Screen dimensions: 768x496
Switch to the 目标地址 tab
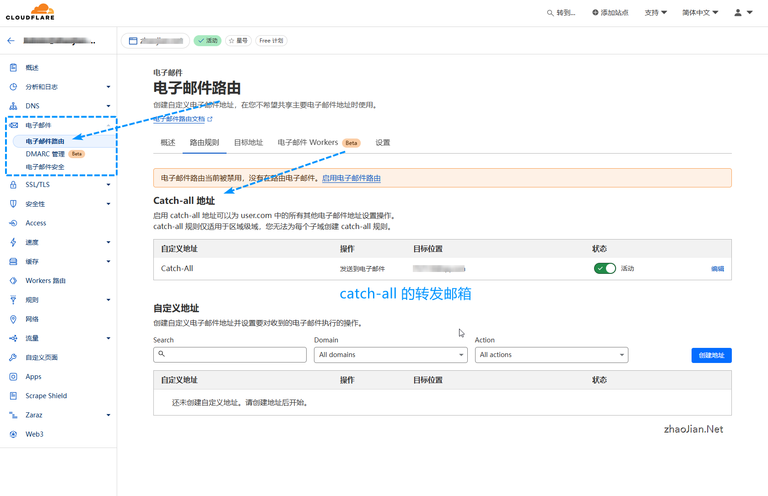249,142
